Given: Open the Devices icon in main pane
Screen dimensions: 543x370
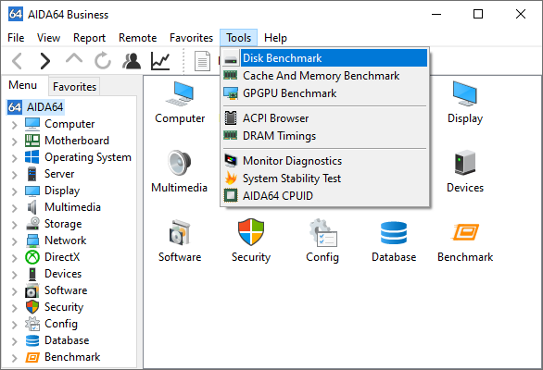Looking at the screenshot, I should coord(465,171).
